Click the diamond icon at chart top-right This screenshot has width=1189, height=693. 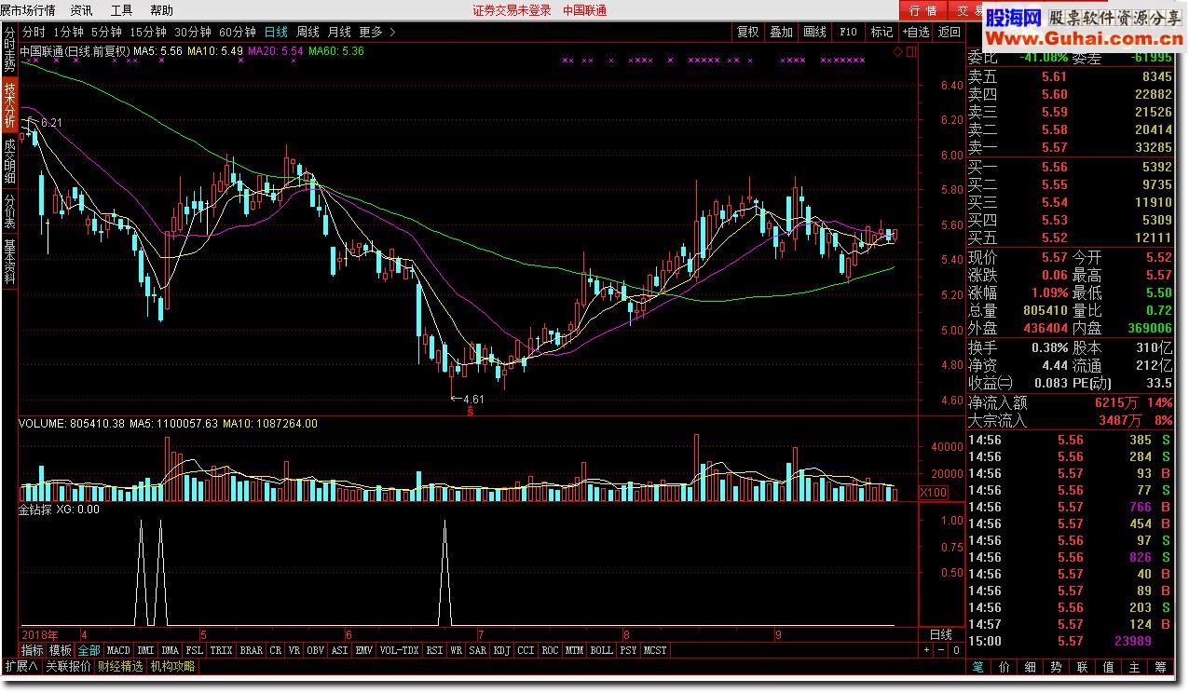[898, 52]
